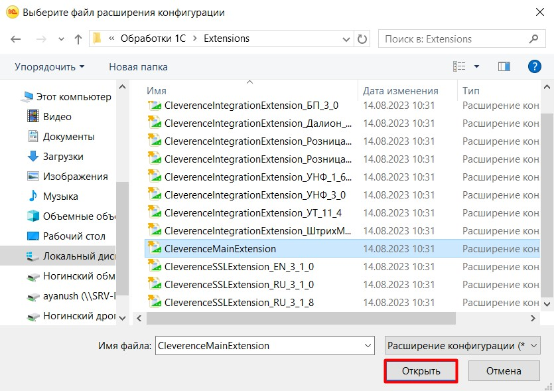Image resolution: width=554 pixels, height=391 pixels.
Task: Go back using the left arrow
Action: 15,39
